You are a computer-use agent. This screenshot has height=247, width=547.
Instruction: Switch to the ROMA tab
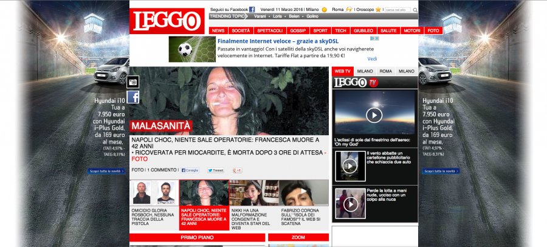(385, 71)
